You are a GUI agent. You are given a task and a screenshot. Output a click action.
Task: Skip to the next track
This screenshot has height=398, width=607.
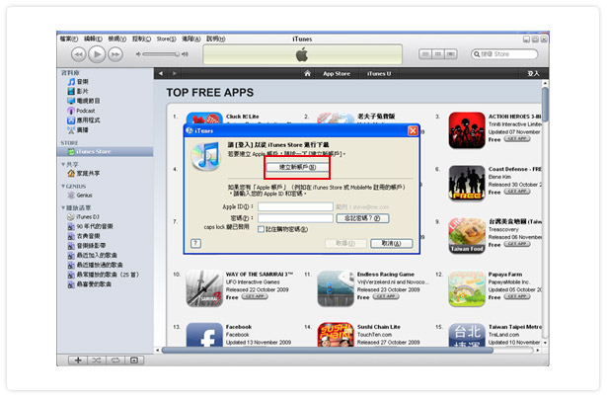pyautogui.click(x=115, y=54)
